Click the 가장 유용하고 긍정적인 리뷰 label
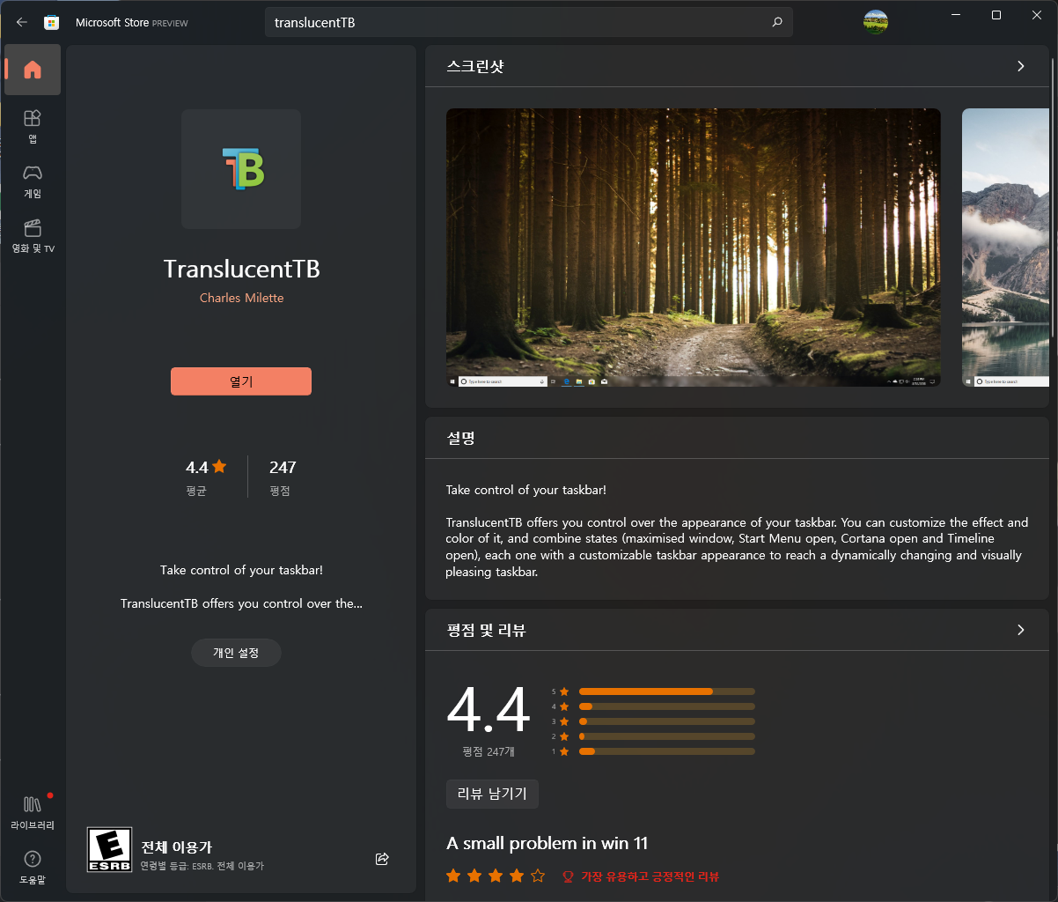This screenshot has width=1058, height=902. pos(650,876)
